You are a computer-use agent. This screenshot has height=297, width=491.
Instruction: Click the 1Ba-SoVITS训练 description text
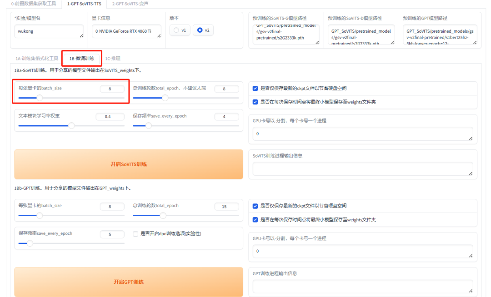coord(78,71)
